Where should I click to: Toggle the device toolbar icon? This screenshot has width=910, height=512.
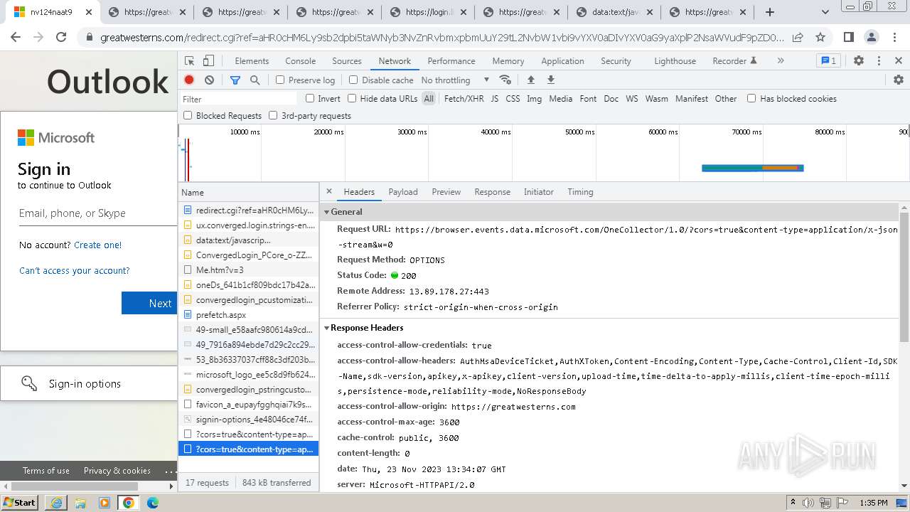208,61
